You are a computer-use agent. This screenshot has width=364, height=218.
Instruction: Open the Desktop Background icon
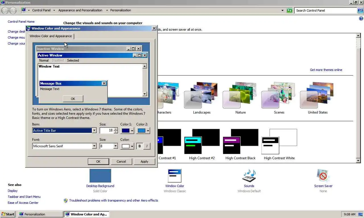coord(100,176)
